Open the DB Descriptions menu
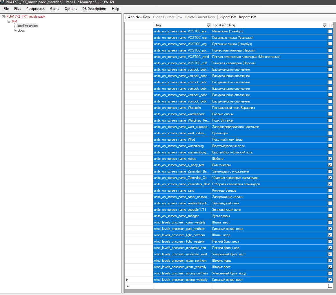The width and height of the screenshot is (336, 295). (94, 9)
